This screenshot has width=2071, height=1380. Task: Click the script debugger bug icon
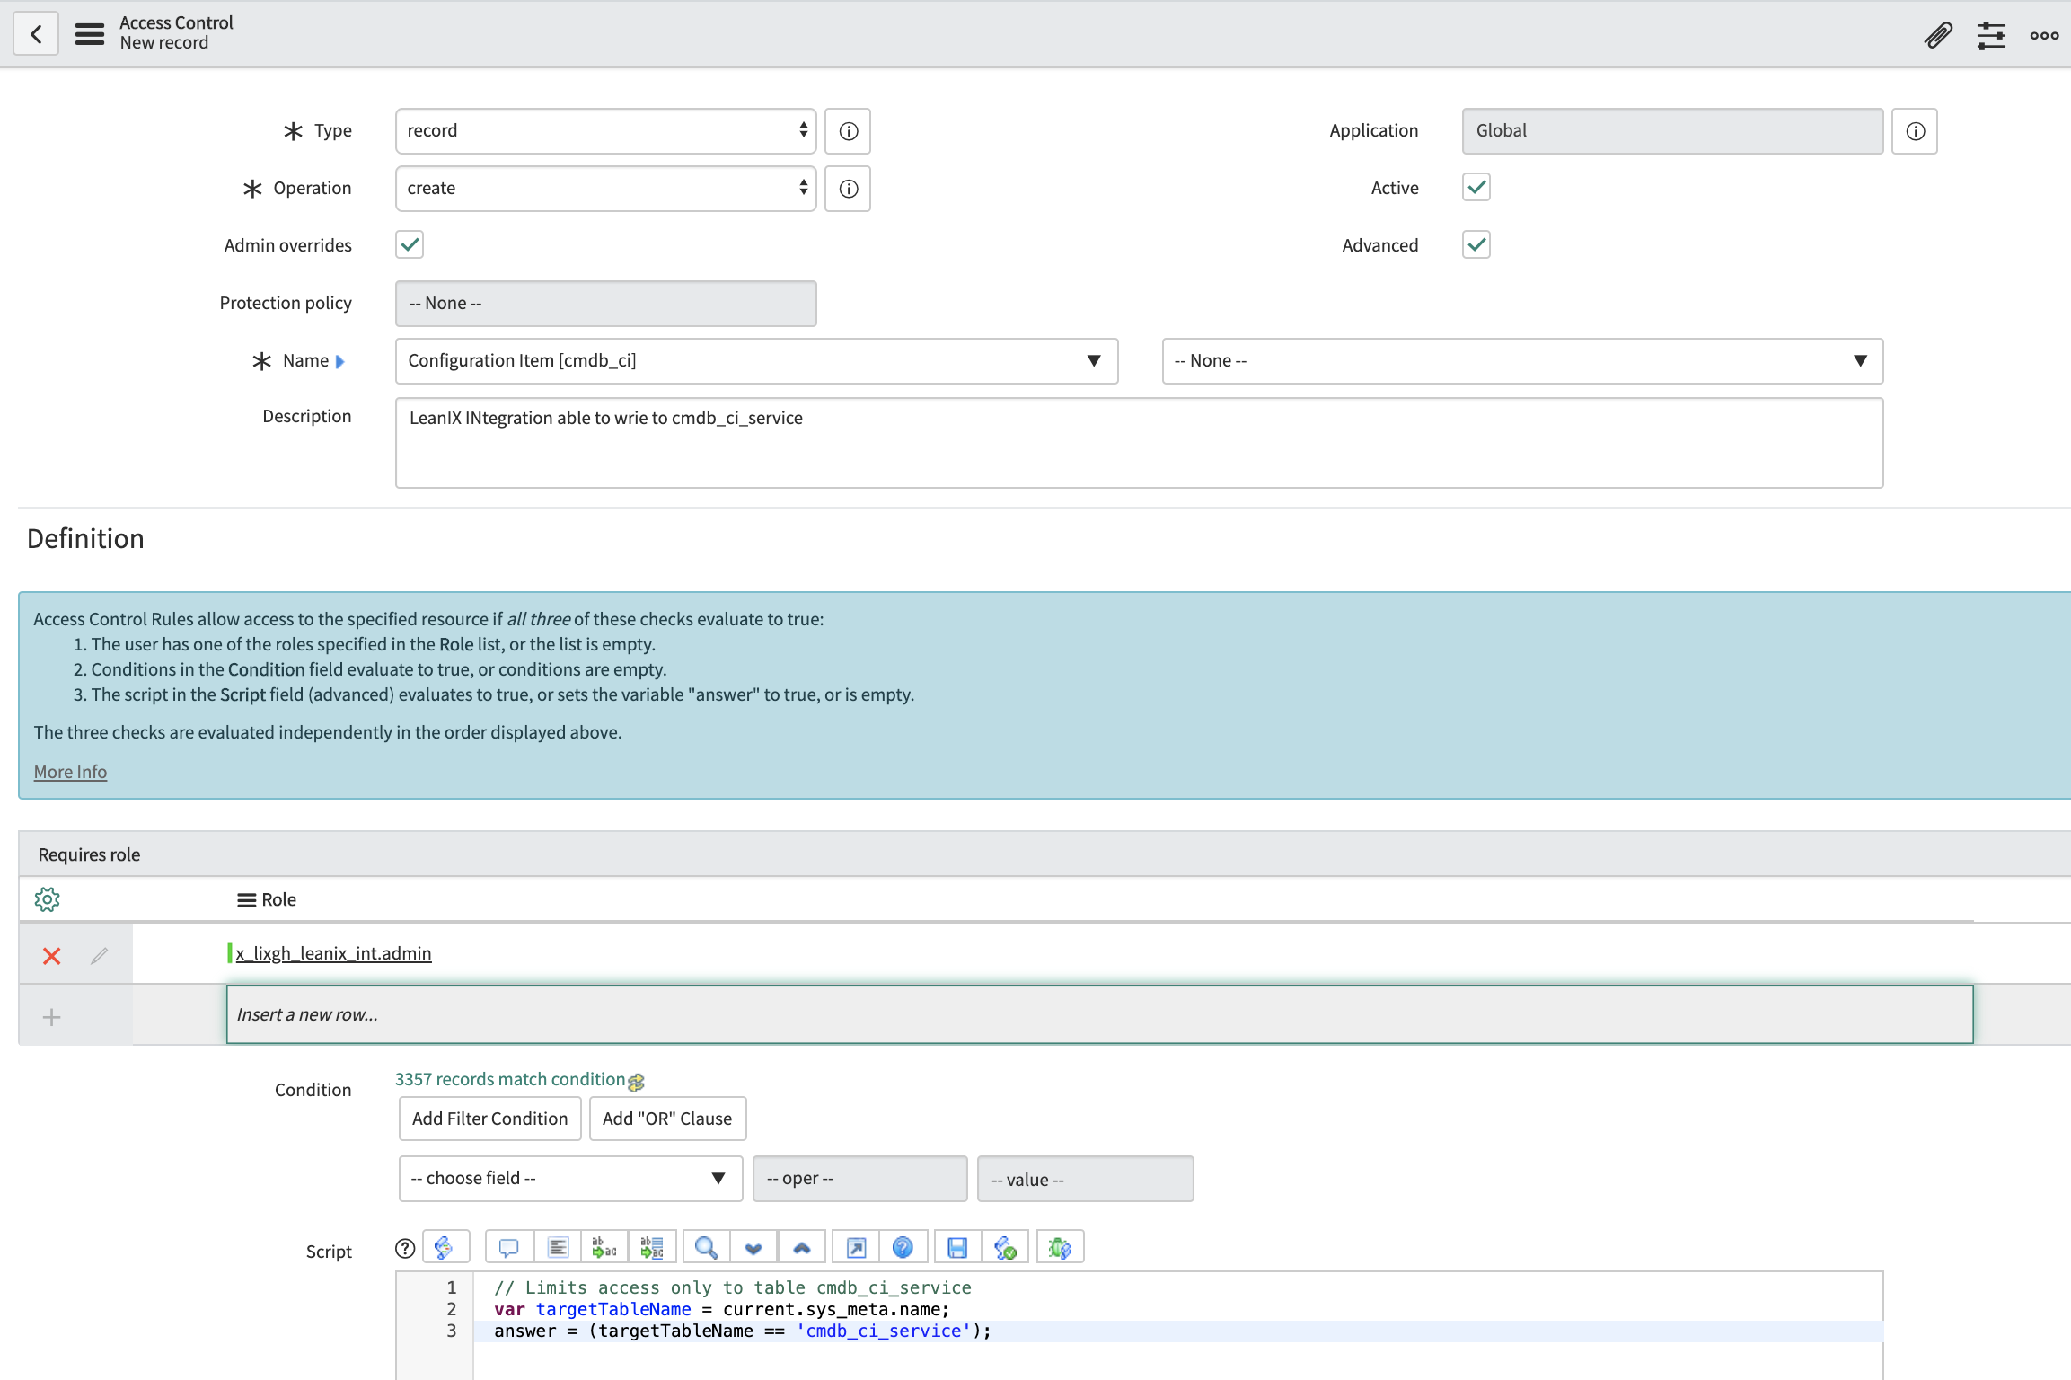1060,1248
